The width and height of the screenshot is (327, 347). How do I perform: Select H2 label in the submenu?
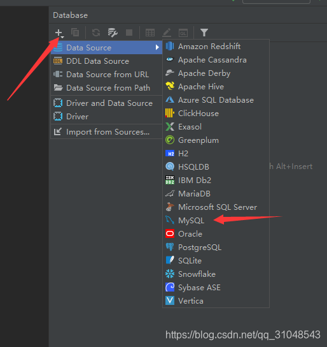click(183, 153)
